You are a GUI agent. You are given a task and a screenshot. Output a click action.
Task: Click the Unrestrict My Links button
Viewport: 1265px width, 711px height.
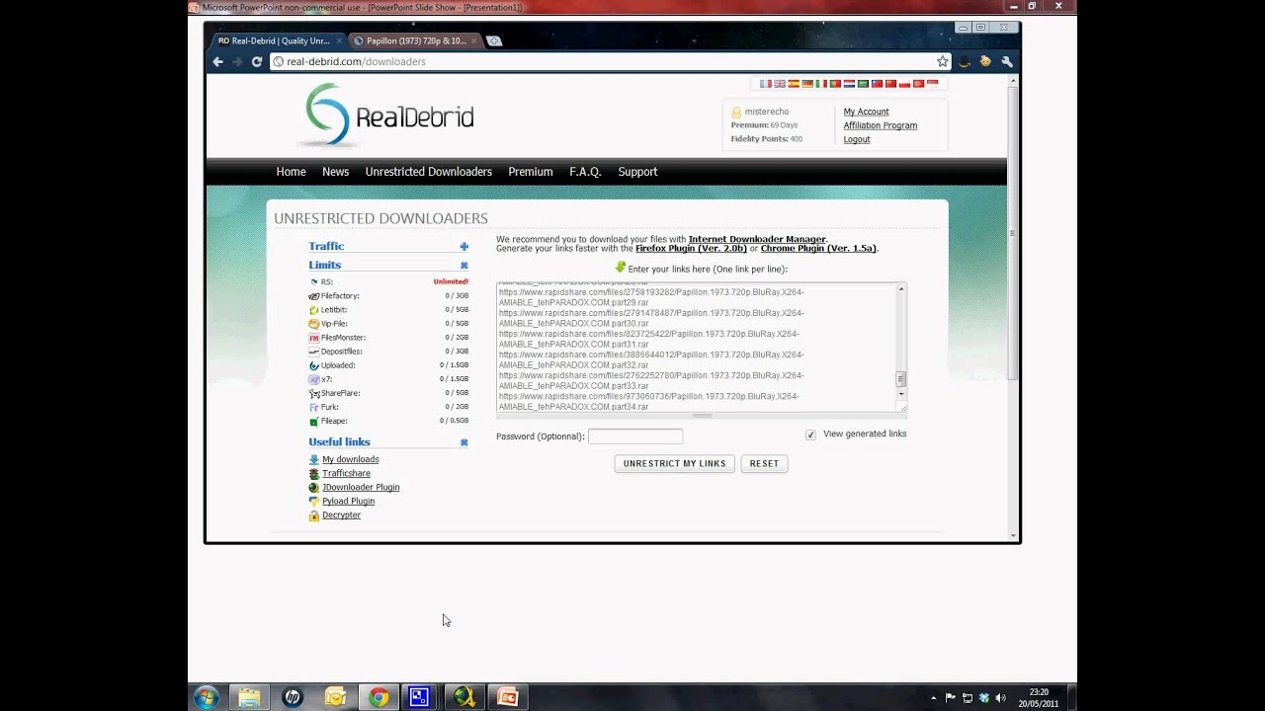coord(675,463)
